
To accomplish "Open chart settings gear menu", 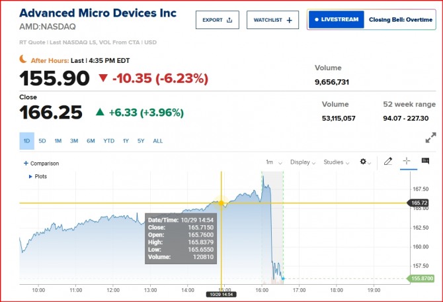I will (x=365, y=162).
